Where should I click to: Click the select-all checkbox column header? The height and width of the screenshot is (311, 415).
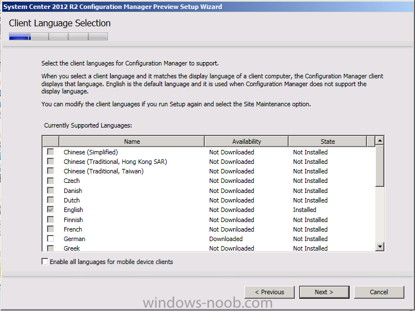50,142
